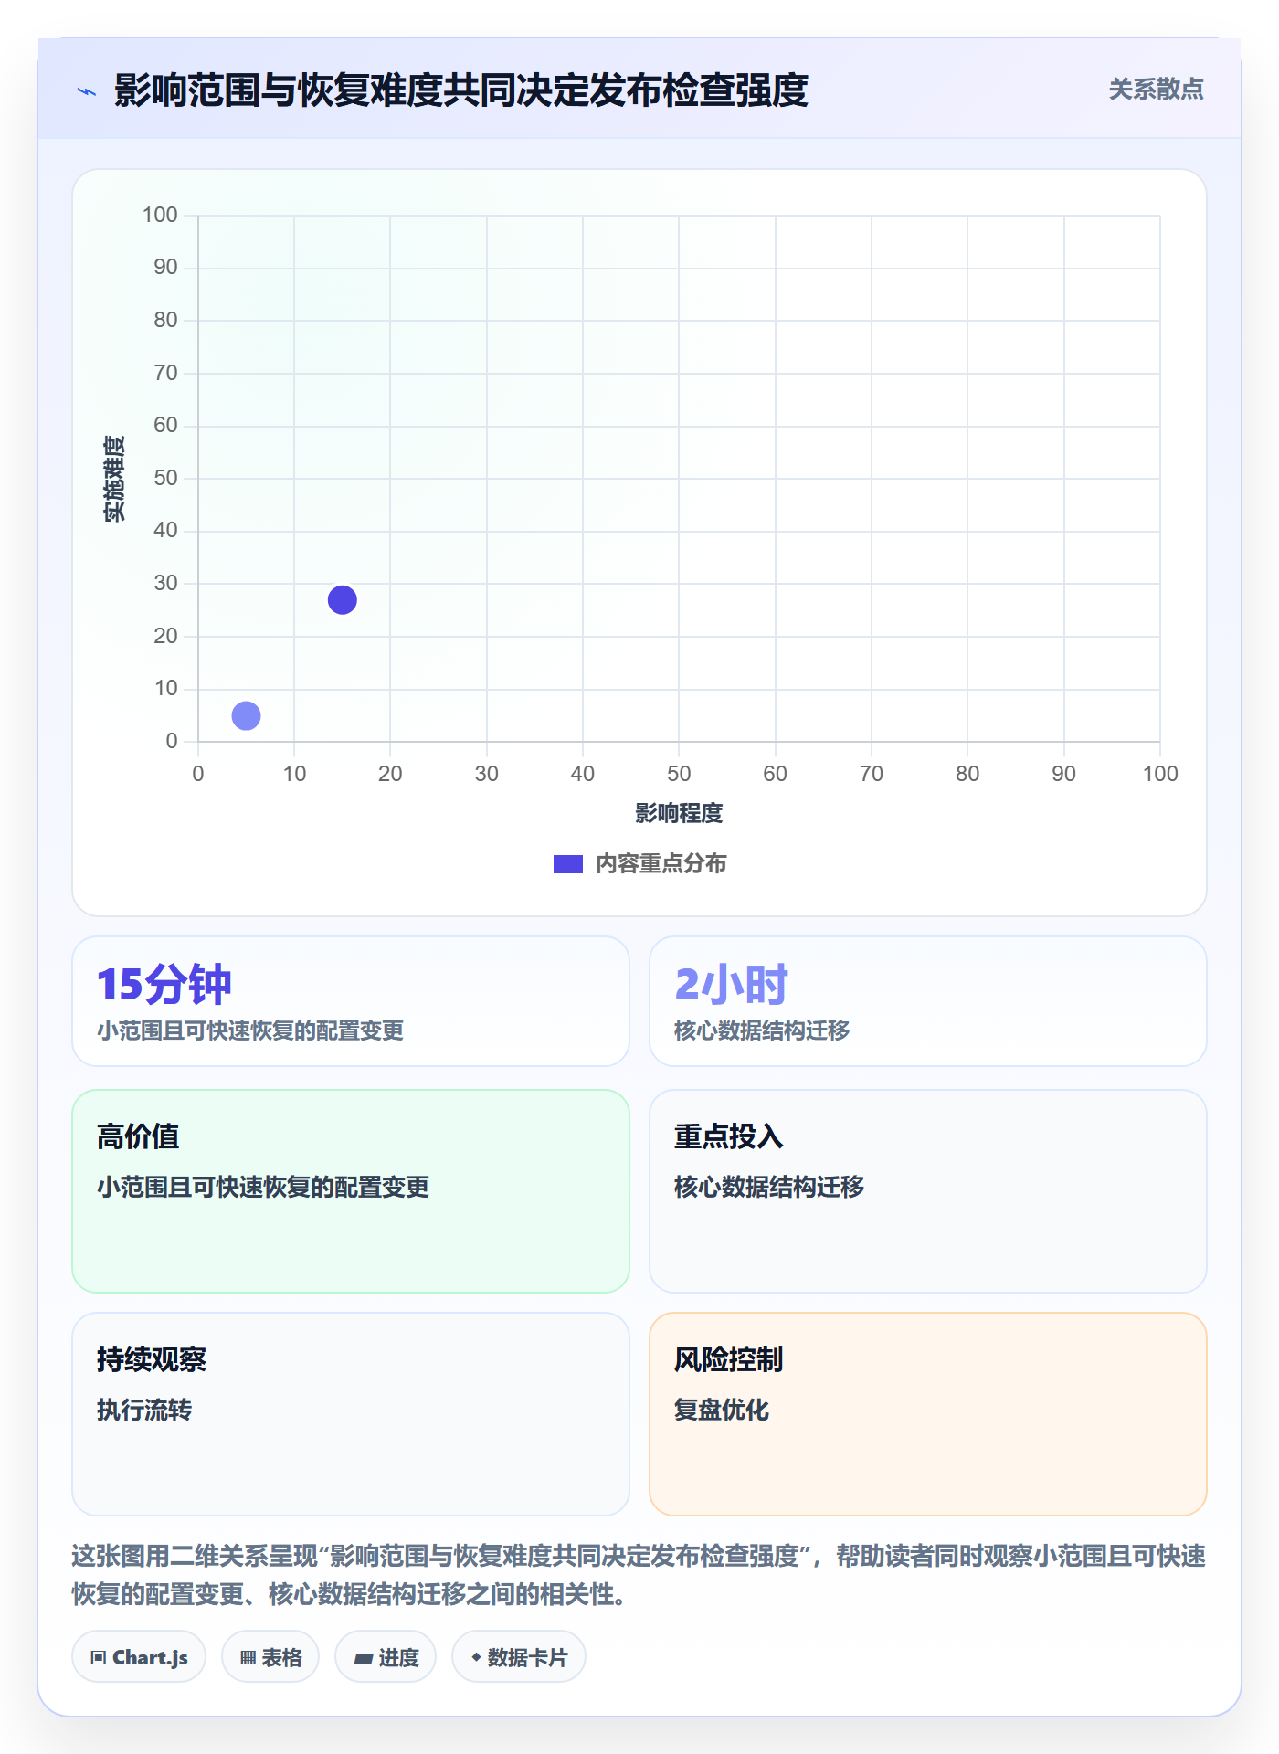This screenshot has height=1754, width=1279.
Task: Click the lightning bolt icon beside the title
Action: coord(87,91)
